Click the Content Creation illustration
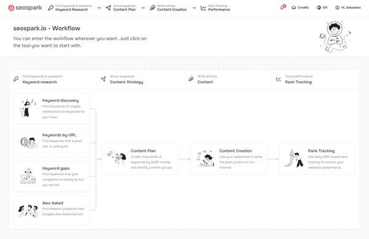The height and width of the screenshot is (239, 369). [x=205, y=159]
